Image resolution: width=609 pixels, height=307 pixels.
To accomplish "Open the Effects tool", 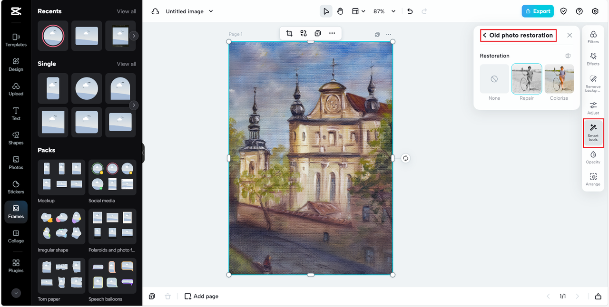I will click(593, 59).
